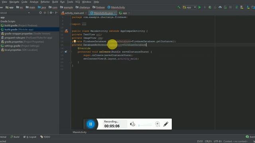Select the Gradle Scripts node
255x143 pixels.
(8, 21)
